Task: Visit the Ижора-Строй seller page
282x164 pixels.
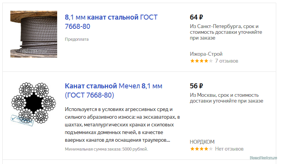Action: (206, 54)
